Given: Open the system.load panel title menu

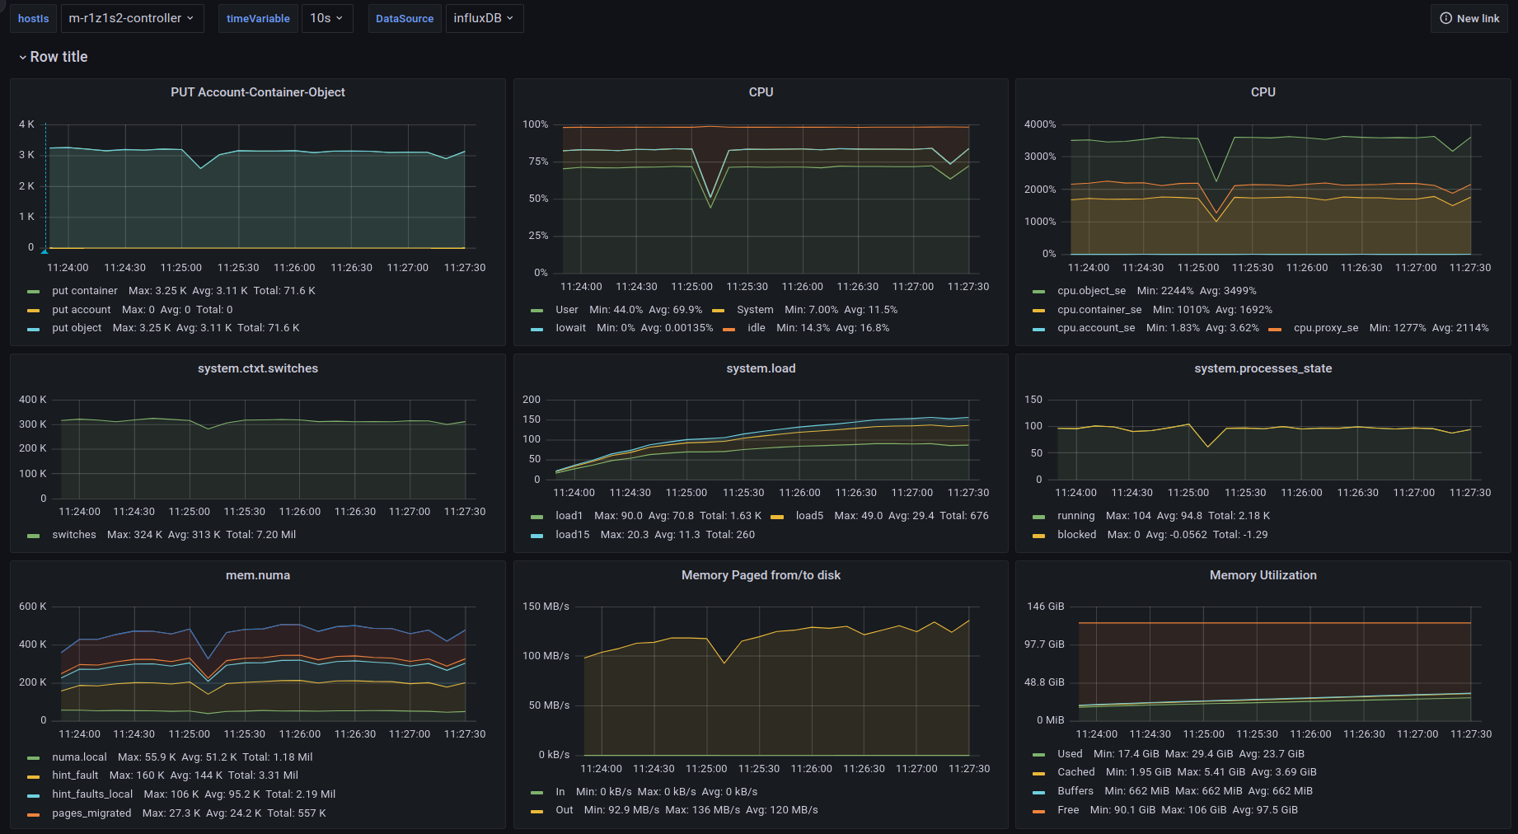Looking at the screenshot, I should click(760, 368).
